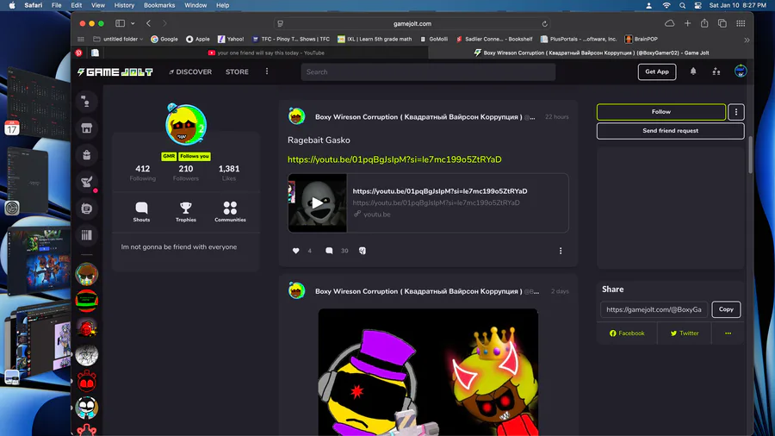
Task: Open macOS Control Center in menu bar
Action: (697, 5)
